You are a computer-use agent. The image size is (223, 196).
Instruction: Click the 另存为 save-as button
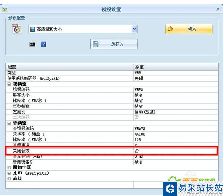[x=114, y=44]
